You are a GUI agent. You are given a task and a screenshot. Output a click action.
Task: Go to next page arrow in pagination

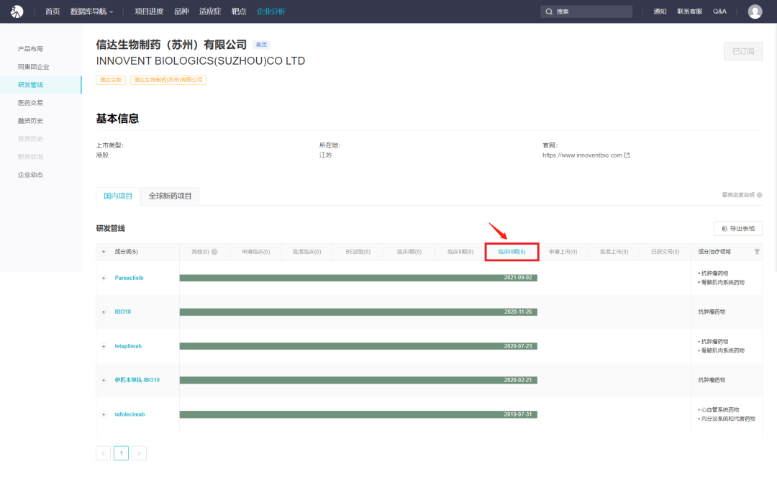point(140,453)
